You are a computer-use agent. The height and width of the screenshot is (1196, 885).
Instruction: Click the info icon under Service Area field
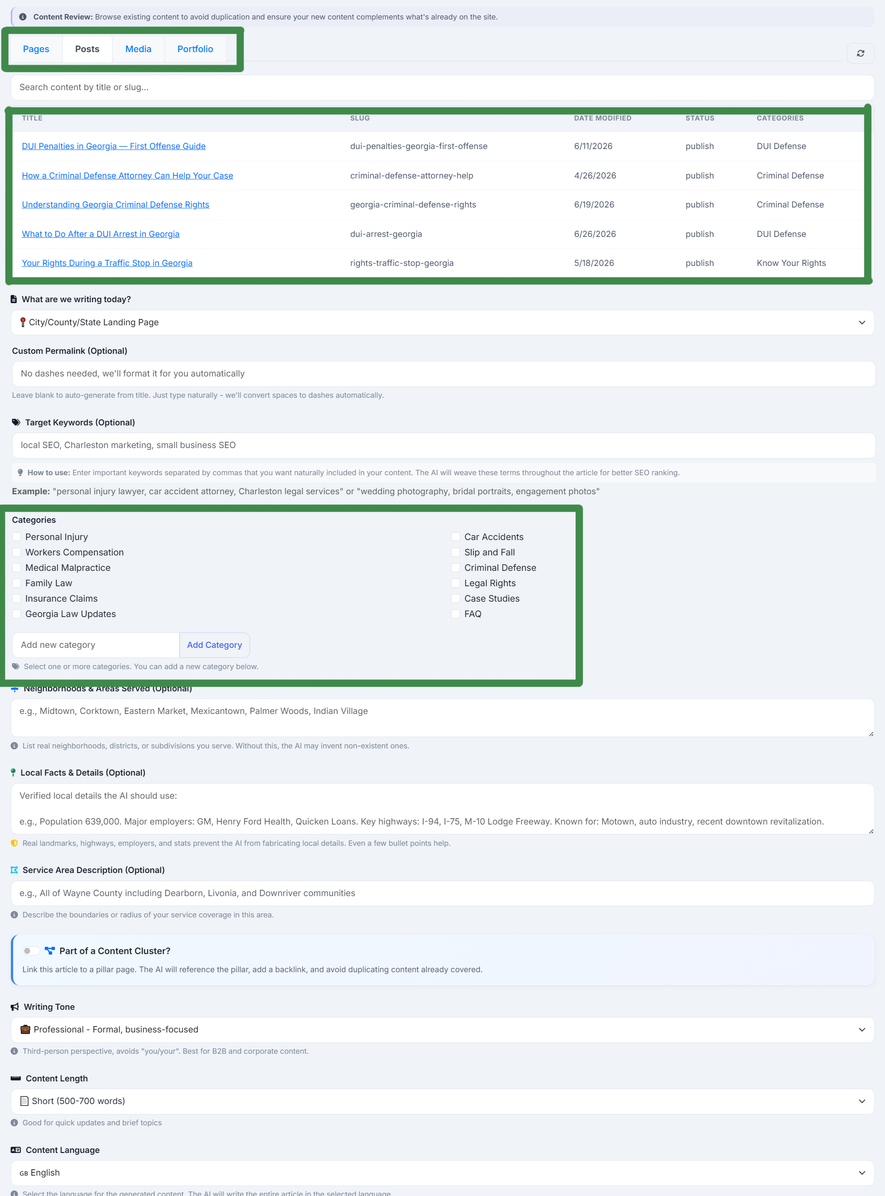[14, 915]
